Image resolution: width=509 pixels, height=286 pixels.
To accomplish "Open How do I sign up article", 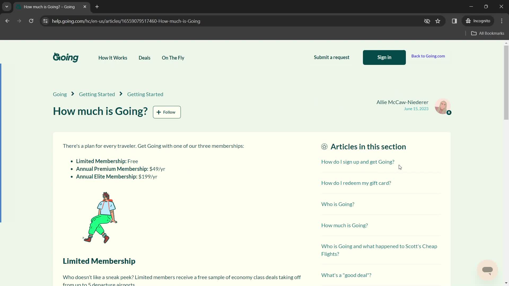I will point(358,162).
